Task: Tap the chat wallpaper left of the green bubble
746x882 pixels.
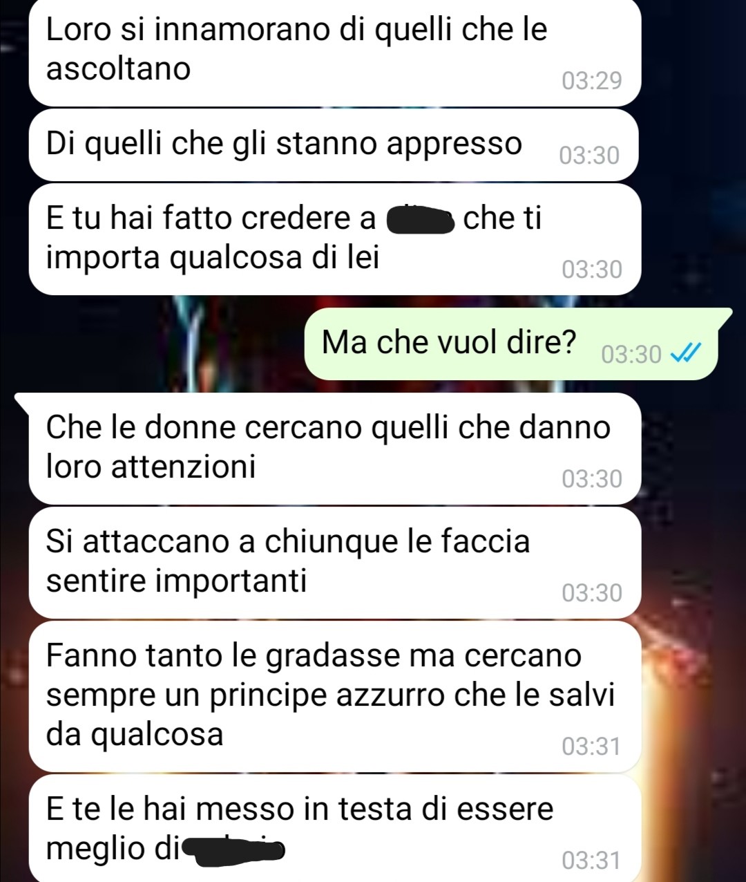Action: pyautogui.click(x=152, y=344)
